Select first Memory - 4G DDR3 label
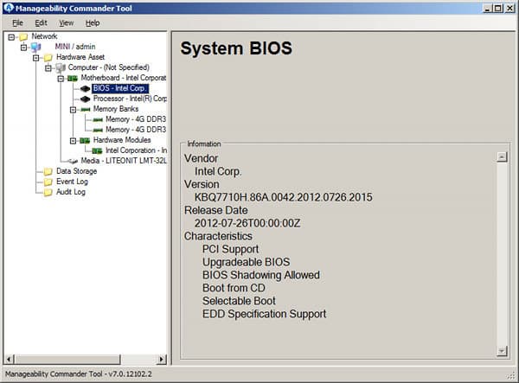The image size is (519, 383). (x=136, y=119)
